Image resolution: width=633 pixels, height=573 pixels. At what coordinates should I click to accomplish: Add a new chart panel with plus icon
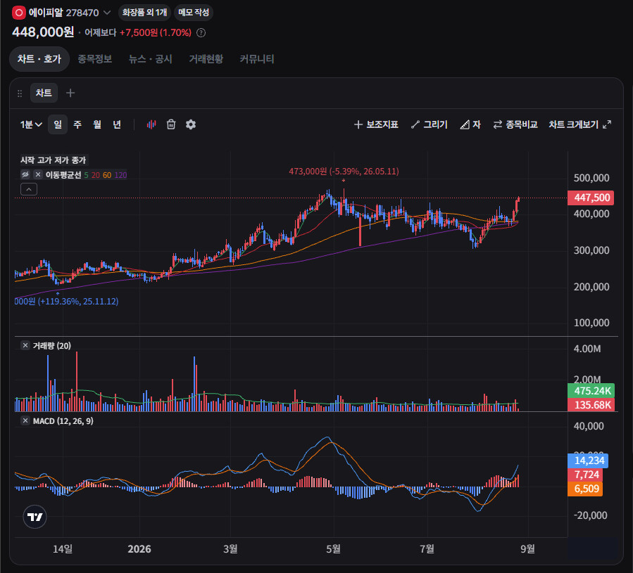[70, 93]
